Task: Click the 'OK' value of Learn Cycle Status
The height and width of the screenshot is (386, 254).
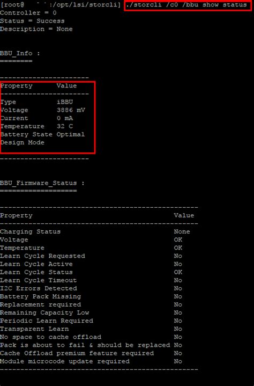Action: click(178, 272)
